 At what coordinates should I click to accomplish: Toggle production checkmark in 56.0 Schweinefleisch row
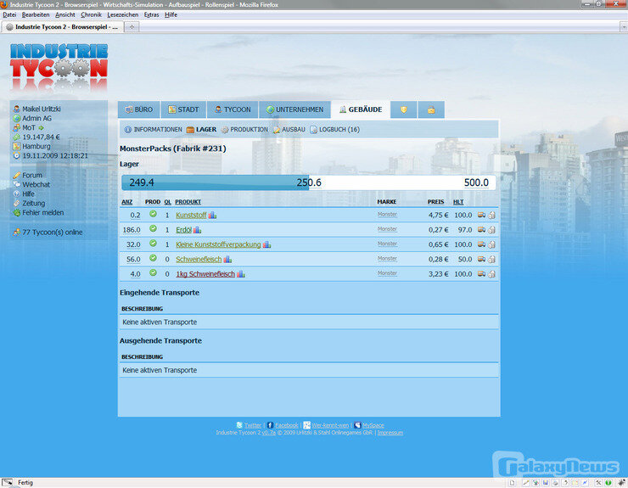[x=153, y=258]
